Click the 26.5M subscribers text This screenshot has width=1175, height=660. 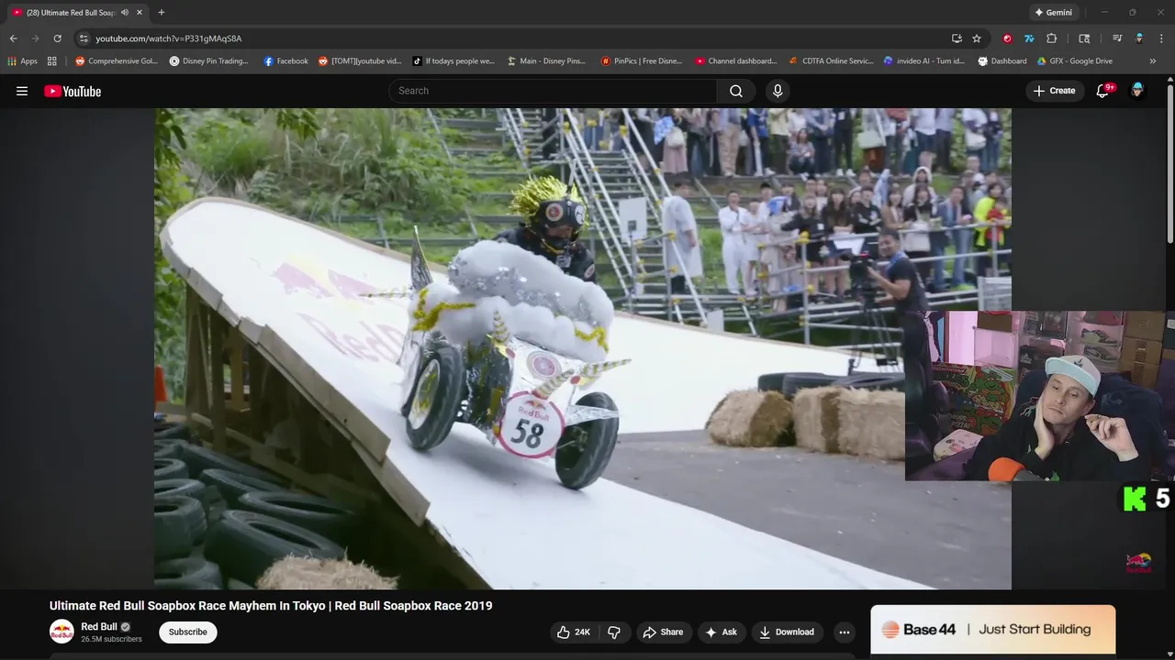[x=111, y=640]
